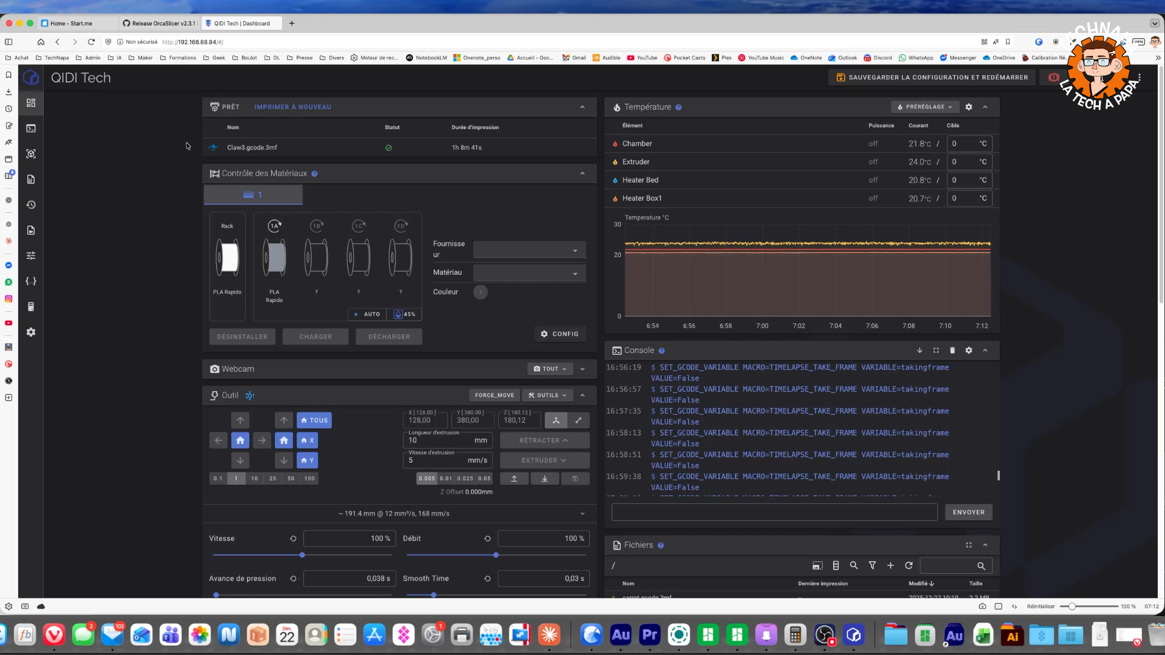Click IMPRIMER À NOUVEAU

(x=292, y=107)
